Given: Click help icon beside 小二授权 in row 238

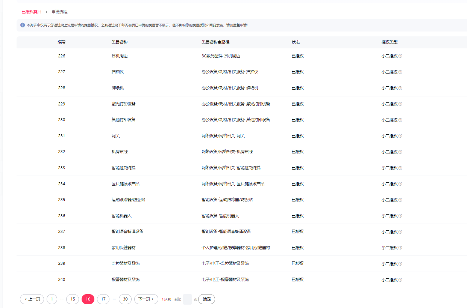Looking at the screenshot, I should coord(400,248).
